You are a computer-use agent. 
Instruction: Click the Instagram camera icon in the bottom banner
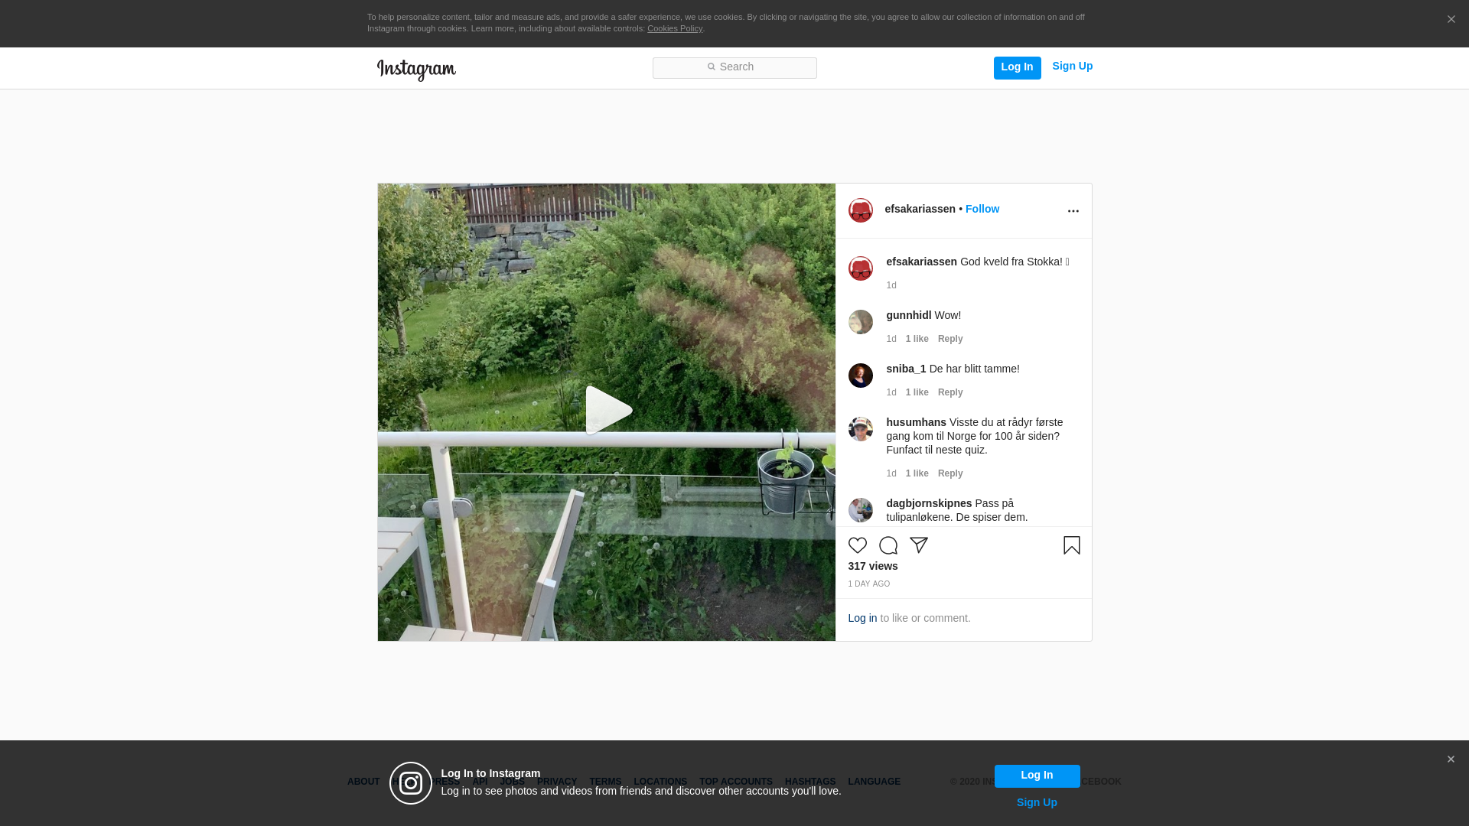[x=411, y=783]
